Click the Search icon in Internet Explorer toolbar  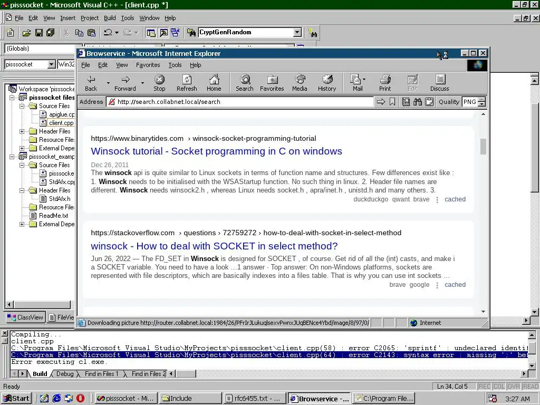click(x=245, y=83)
